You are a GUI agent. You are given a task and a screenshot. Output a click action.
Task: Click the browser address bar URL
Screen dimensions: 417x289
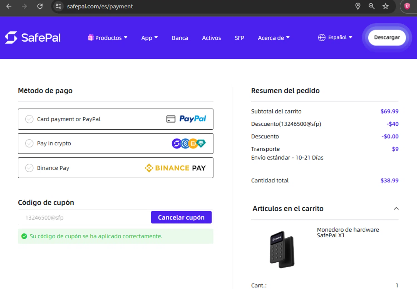tap(100, 6)
